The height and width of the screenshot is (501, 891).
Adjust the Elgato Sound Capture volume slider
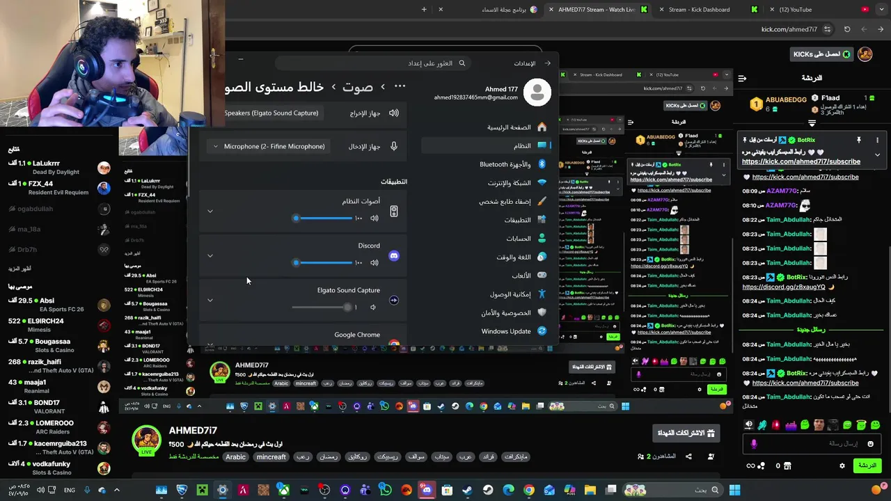[x=322, y=308]
